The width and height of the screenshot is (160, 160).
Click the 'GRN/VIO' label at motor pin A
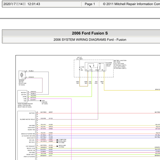tap(31, 77)
